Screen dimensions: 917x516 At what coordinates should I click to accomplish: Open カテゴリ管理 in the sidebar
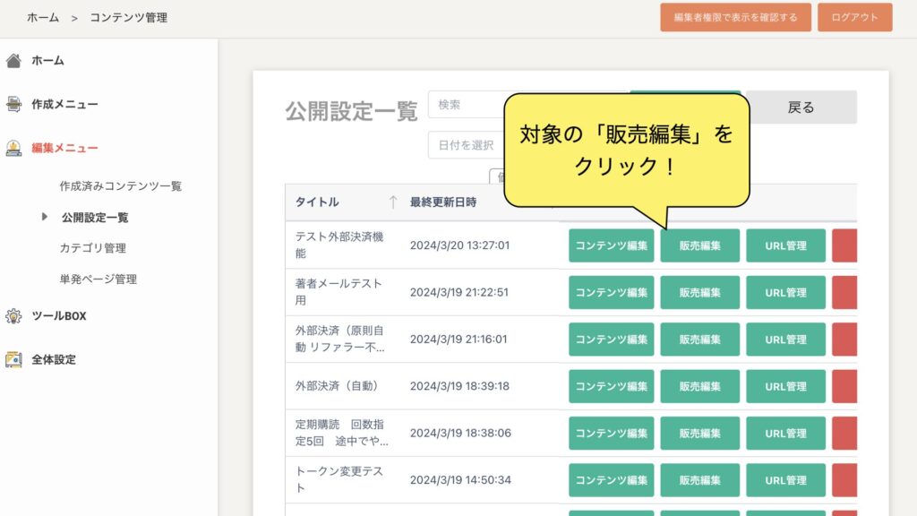pyautogui.click(x=92, y=248)
